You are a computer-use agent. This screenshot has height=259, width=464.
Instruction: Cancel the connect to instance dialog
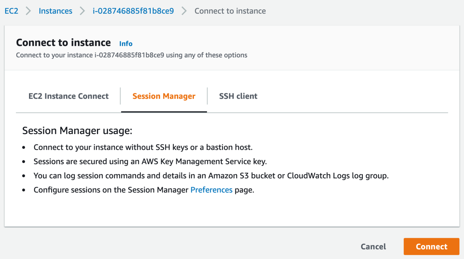[x=373, y=246]
